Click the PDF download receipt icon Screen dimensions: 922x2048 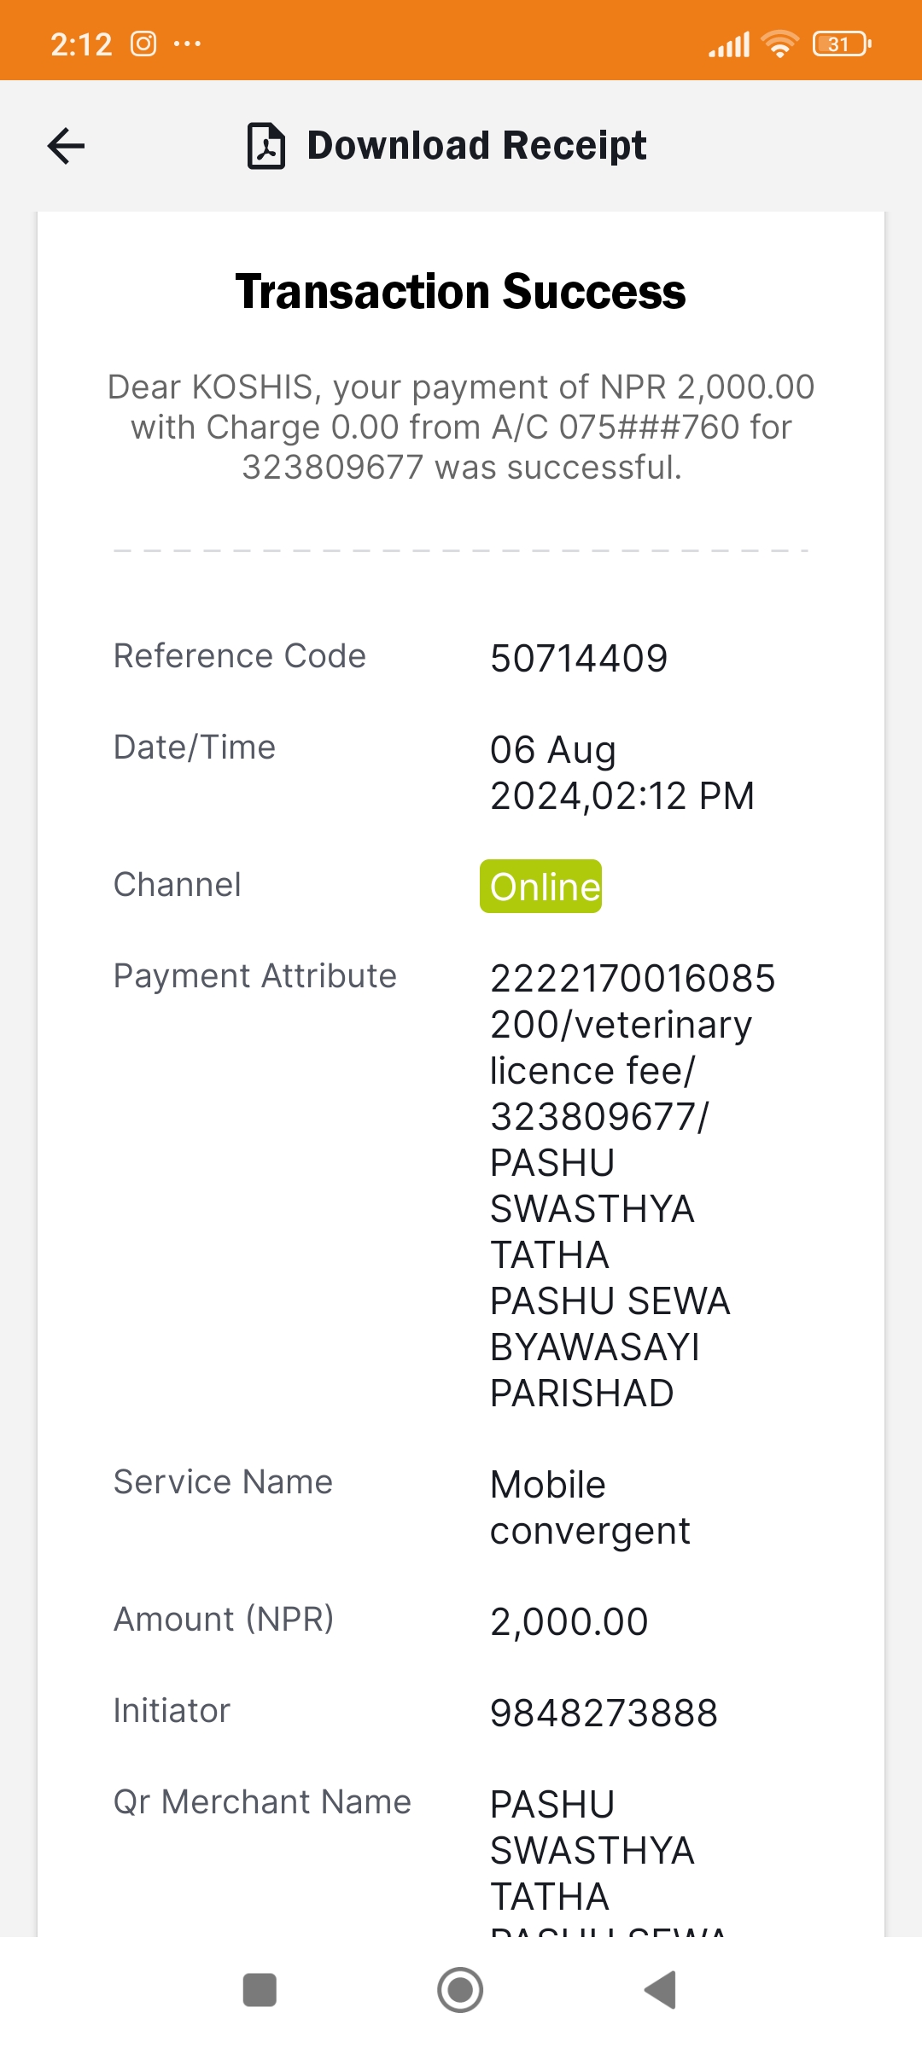click(x=266, y=146)
